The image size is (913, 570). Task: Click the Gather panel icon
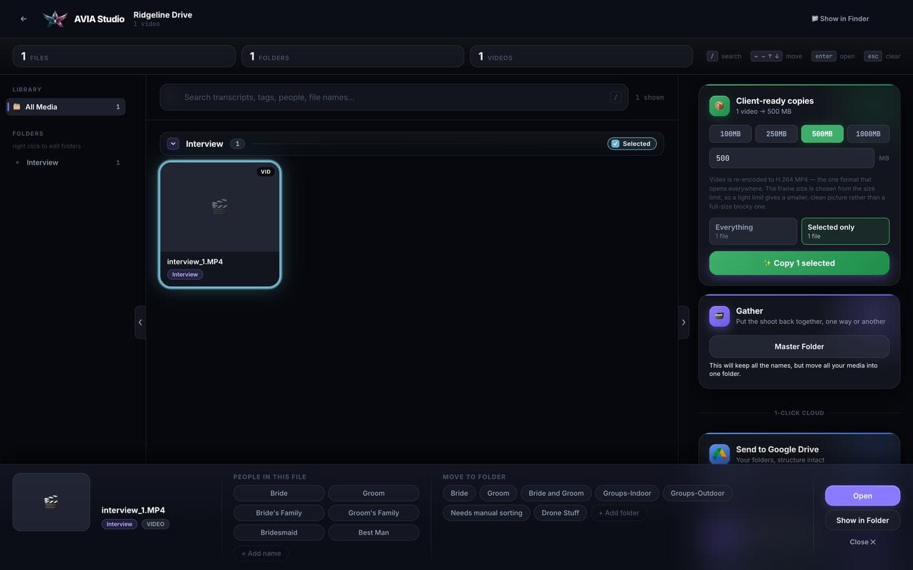click(719, 316)
